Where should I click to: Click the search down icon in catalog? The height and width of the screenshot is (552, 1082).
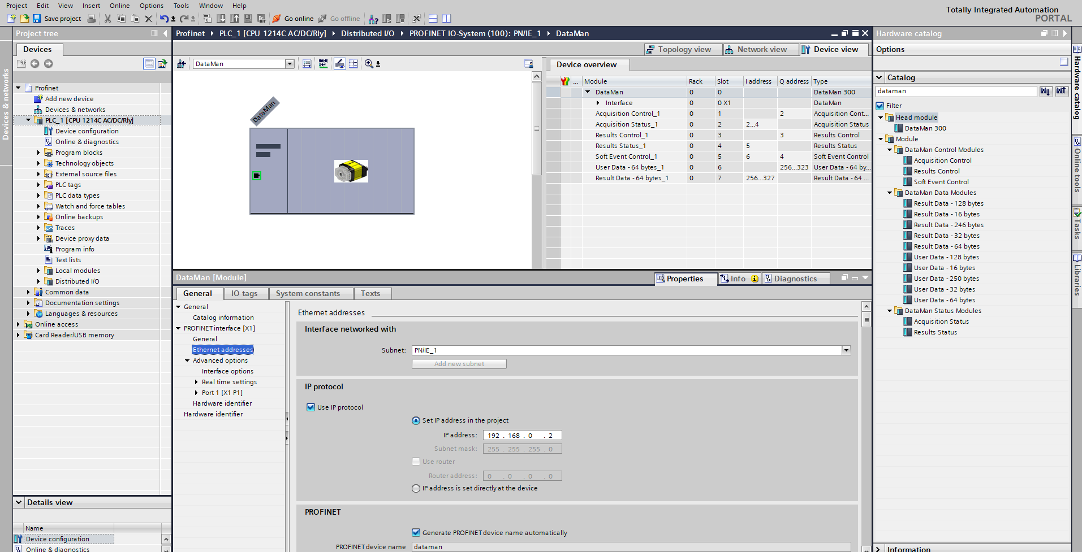[1045, 91]
